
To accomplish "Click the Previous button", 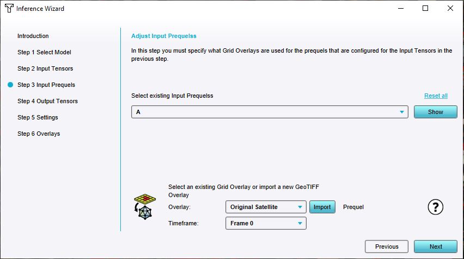I will 387,247.
